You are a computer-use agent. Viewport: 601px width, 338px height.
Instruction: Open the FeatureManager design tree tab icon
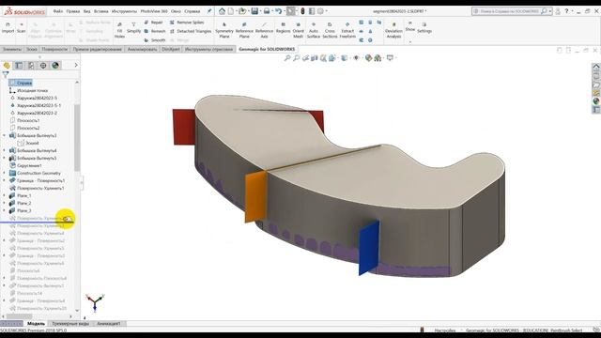tap(7, 66)
